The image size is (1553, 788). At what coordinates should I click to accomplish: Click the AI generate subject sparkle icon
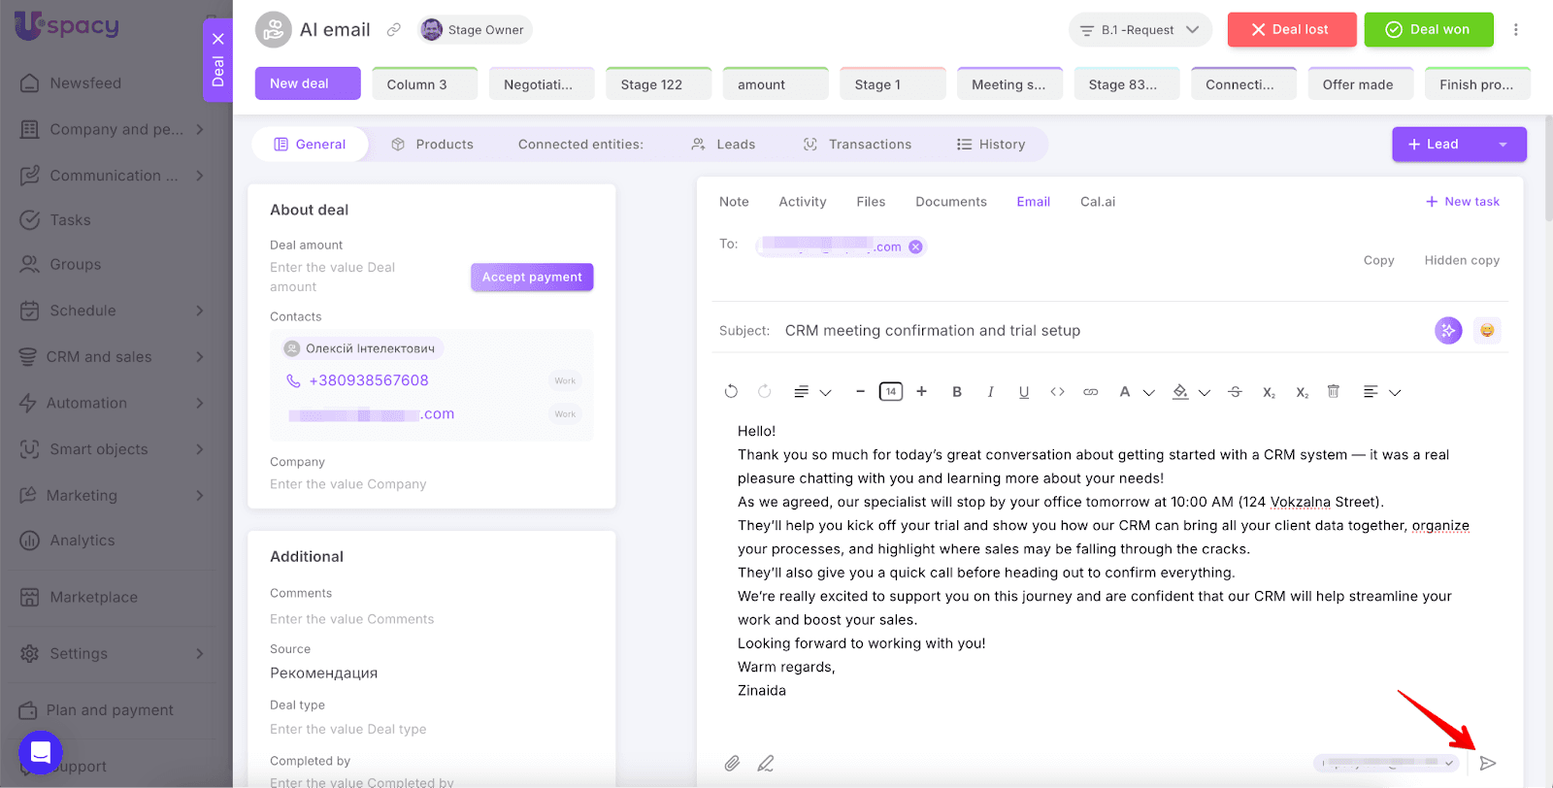coord(1447,331)
